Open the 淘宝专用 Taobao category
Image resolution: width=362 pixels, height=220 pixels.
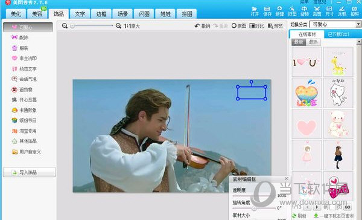pos(24,131)
